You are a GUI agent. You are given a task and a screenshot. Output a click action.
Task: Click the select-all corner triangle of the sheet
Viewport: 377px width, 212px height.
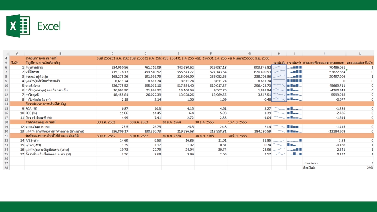(x=6, y=53)
